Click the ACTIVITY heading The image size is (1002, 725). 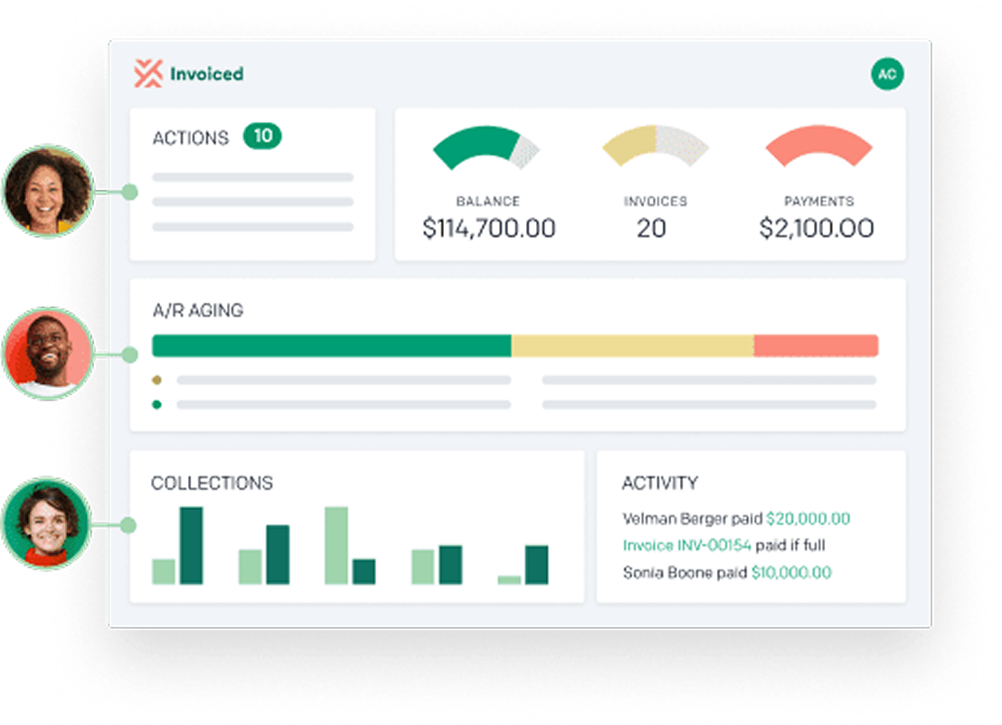tap(660, 483)
